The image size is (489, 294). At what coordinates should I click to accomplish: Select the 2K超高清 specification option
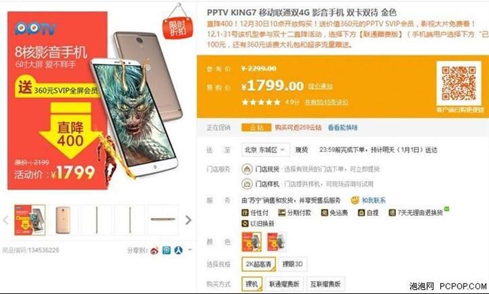tap(259, 264)
